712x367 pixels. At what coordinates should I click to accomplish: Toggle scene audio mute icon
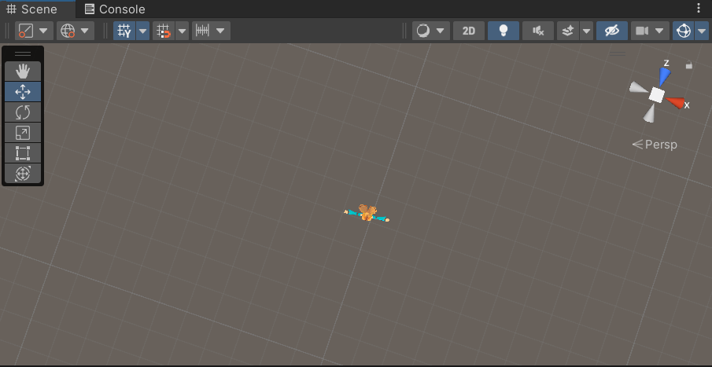point(538,31)
